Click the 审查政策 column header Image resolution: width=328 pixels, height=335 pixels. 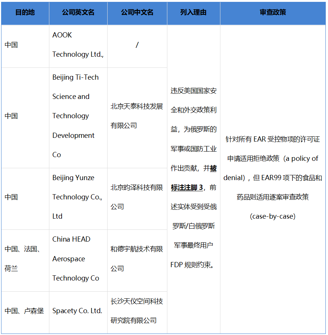(273, 12)
